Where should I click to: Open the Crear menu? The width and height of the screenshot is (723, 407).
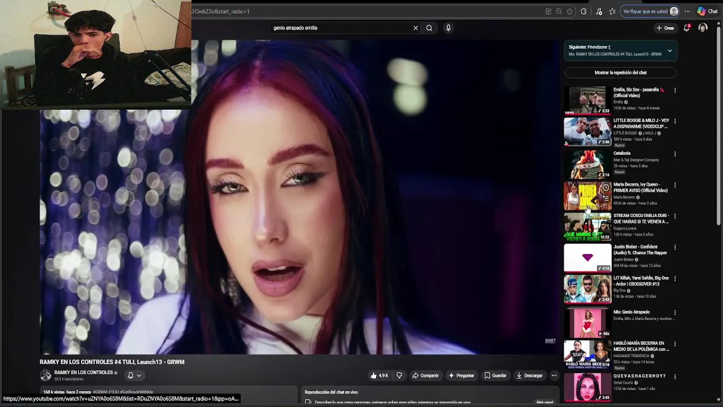[665, 28]
